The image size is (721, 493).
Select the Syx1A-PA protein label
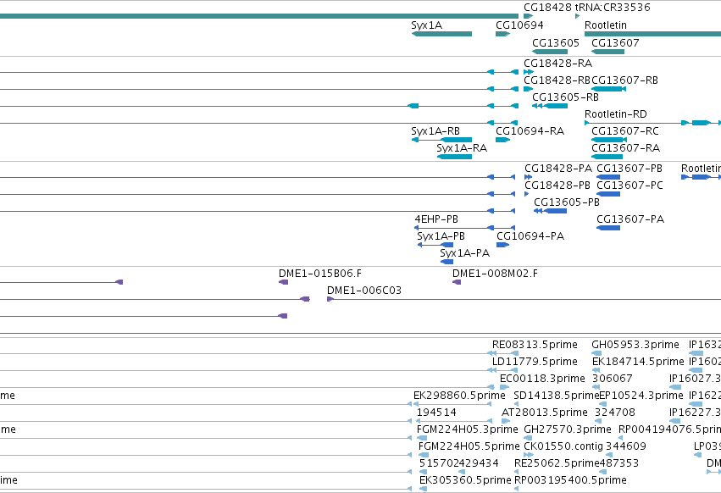464,253
